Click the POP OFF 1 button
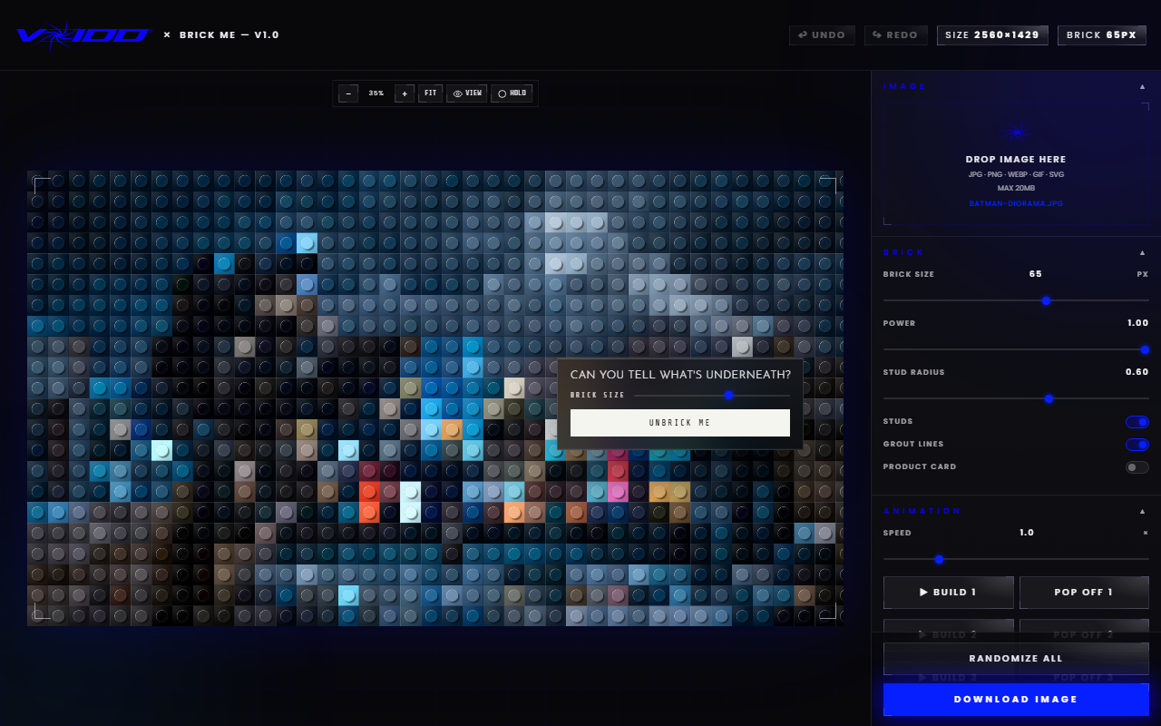Screen dimensions: 1161x726 [1084, 593]
